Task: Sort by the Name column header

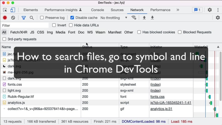Action: 41,47
